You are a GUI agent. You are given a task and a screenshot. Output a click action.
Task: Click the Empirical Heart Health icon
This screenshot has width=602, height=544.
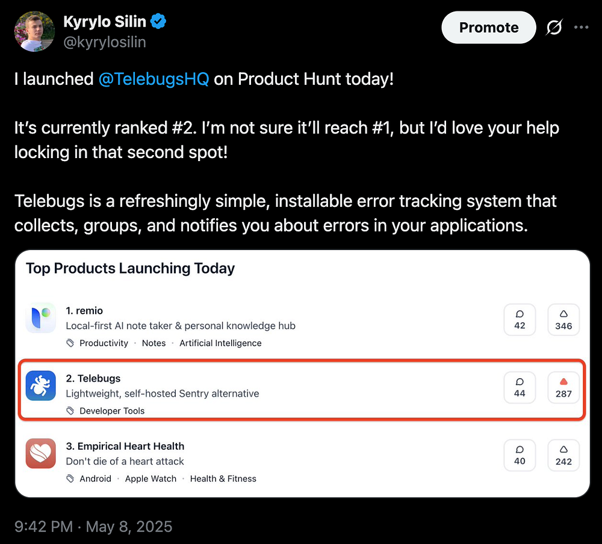(x=41, y=454)
